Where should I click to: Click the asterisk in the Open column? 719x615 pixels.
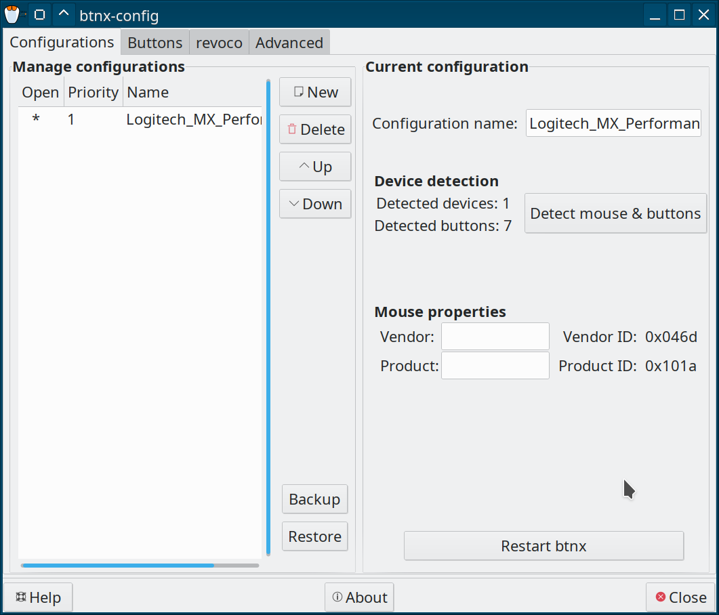click(36, 120)
